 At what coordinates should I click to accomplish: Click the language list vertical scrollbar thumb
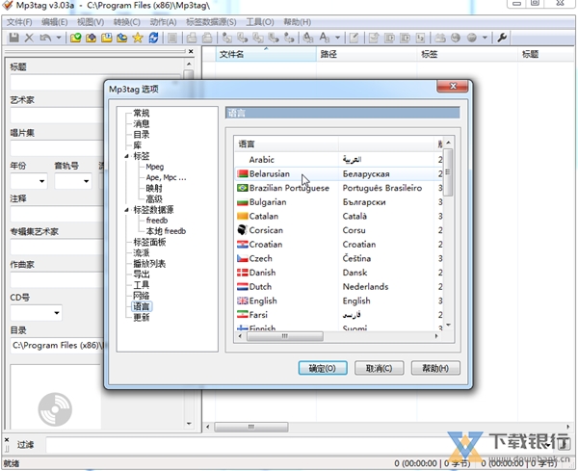pos(448,171)
